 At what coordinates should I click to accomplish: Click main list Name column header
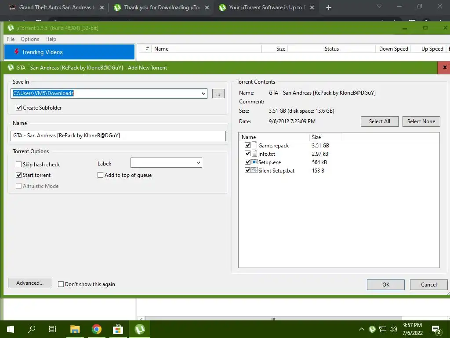(x=207, y=49)
